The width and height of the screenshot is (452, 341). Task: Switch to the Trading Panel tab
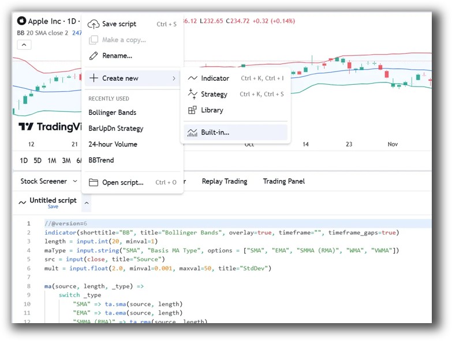(x=283, y=181)
